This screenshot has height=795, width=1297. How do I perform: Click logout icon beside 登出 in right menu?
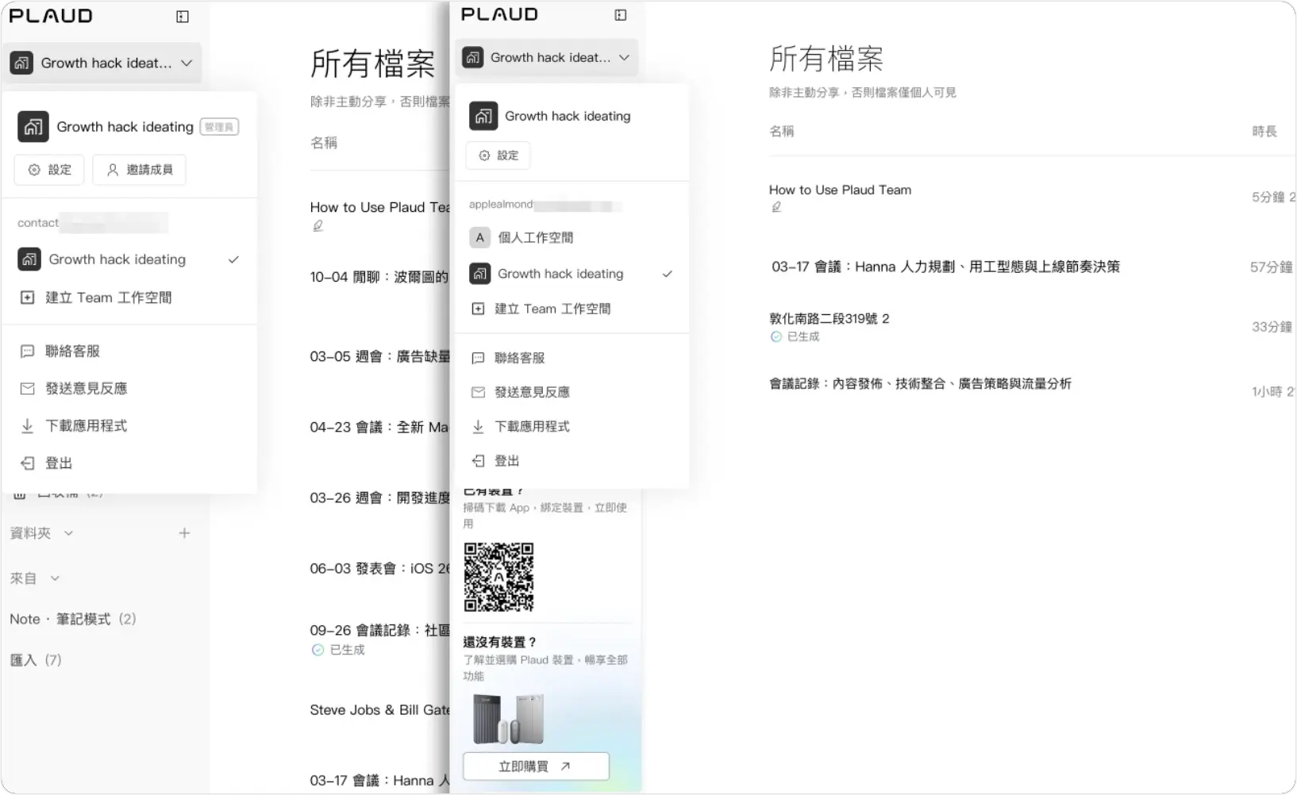(x=478, y=460)
